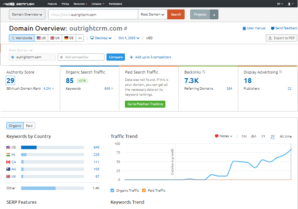Click the orange Search button

176,14
